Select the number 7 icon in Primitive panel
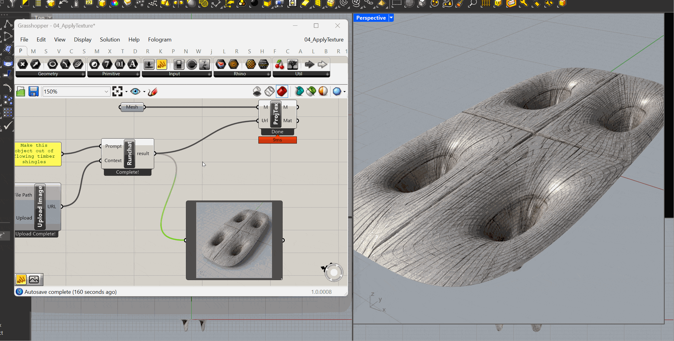 (x=107, y=64)
